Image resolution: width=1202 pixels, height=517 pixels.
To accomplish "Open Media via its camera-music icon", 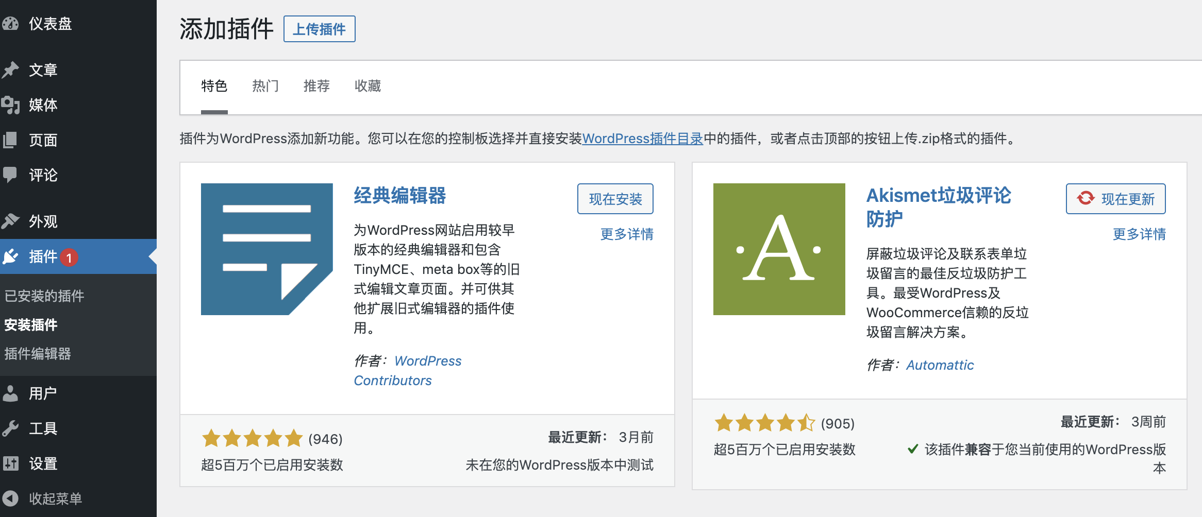I will (10, 105).
